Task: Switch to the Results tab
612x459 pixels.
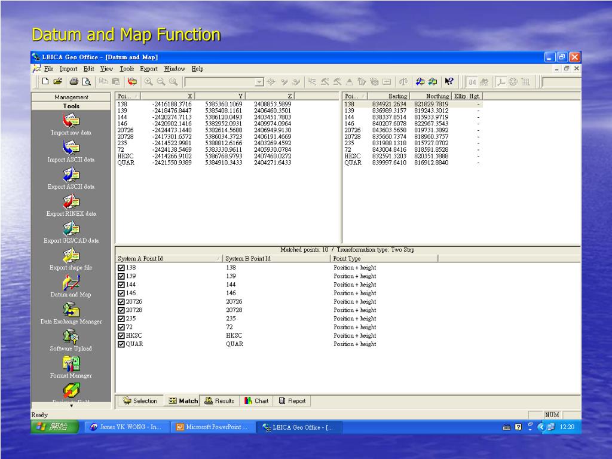Action: [x=219, y=401]
